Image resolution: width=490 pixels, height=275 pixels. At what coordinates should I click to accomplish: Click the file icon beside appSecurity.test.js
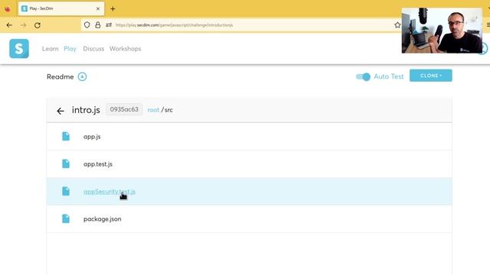click(66, 191)
